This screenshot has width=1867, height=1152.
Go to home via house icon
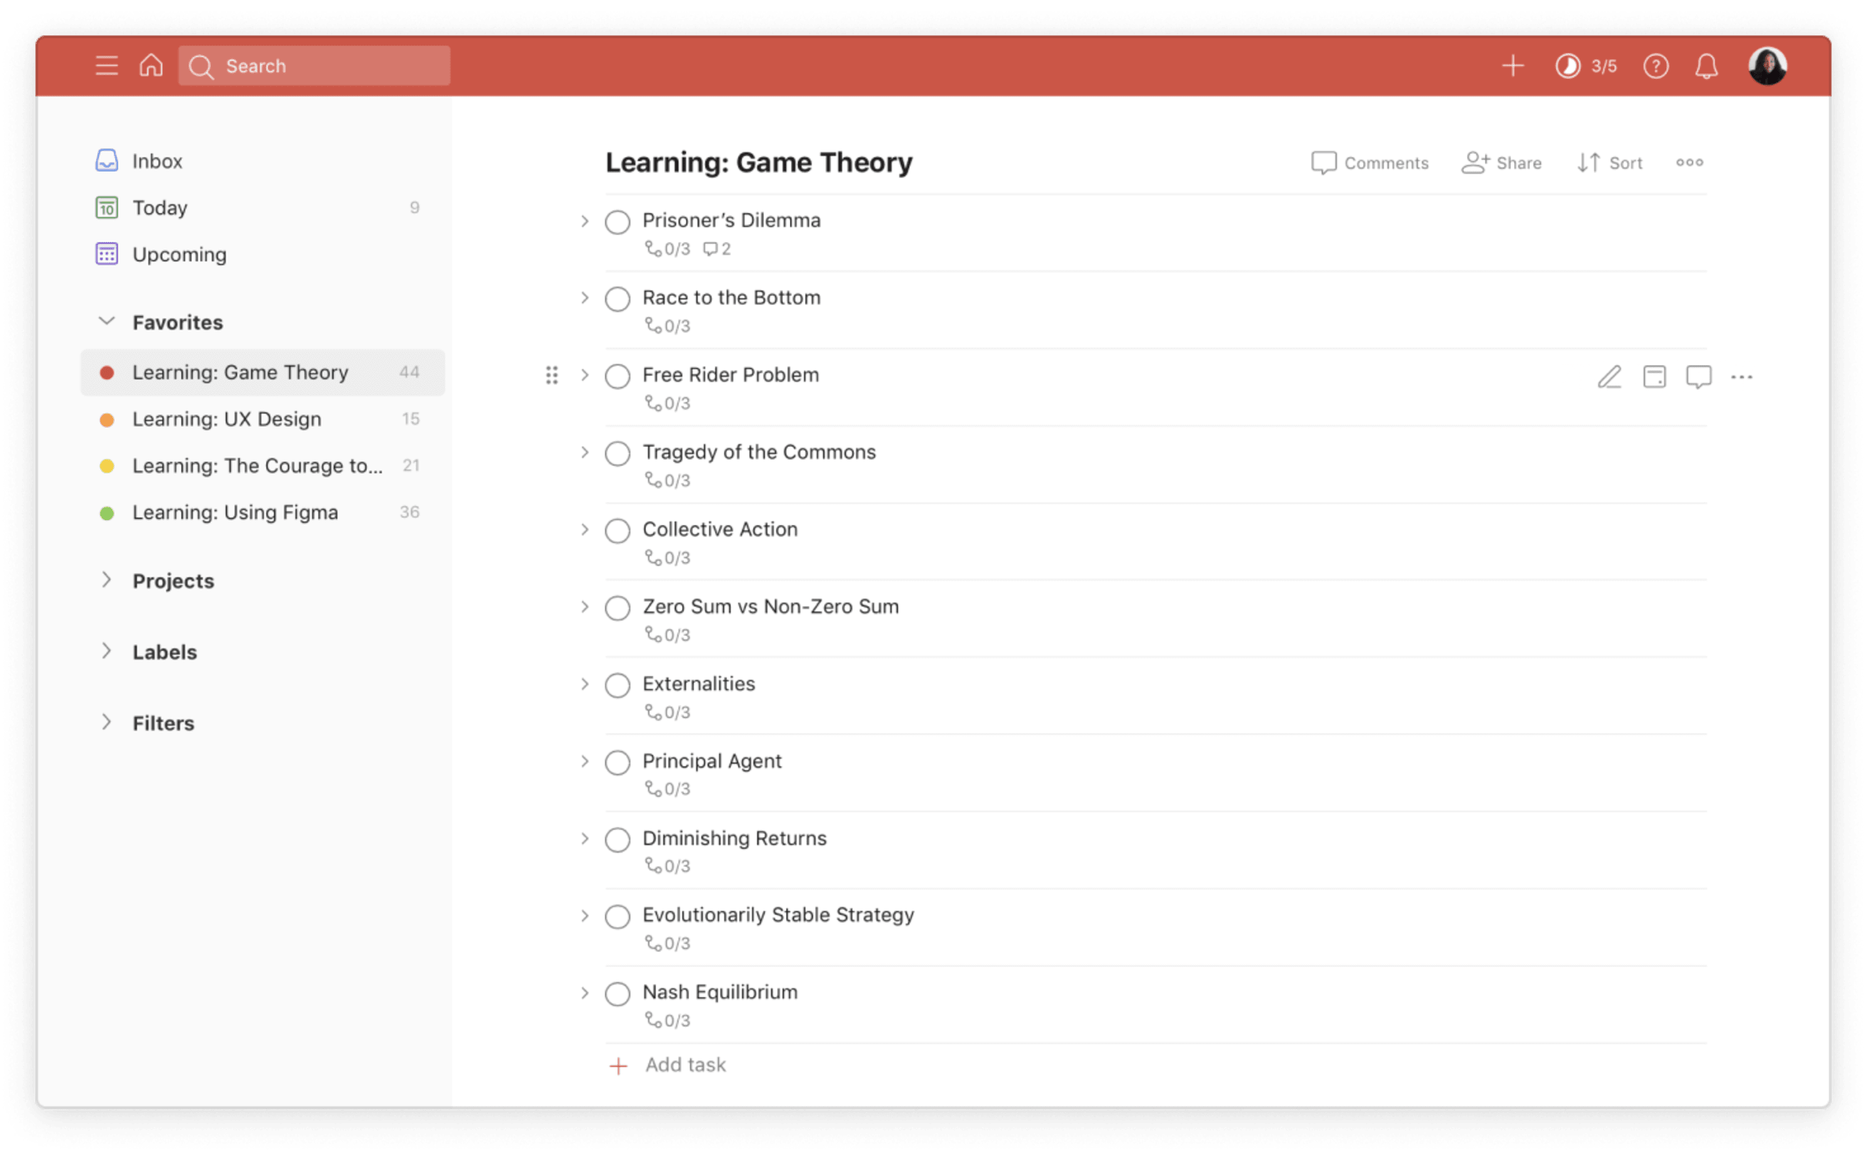(x=151, y=65)
